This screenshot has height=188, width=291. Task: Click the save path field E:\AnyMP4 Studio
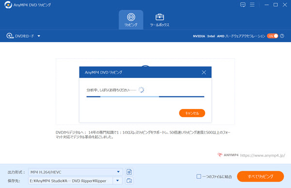coord(70,181)
